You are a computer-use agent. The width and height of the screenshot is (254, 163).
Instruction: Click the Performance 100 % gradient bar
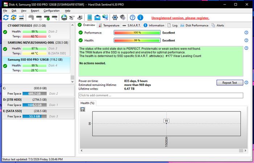(137, 33)
